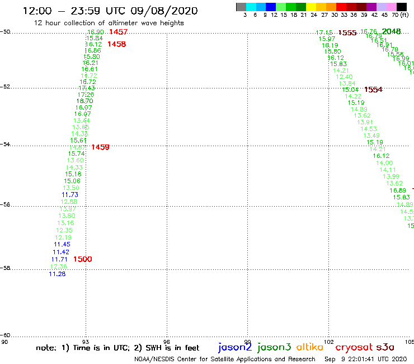The width and height of the screenshot is (414, 364).
Task: Click the wave height value '14.72'
Action: click(x=89, y=76)
